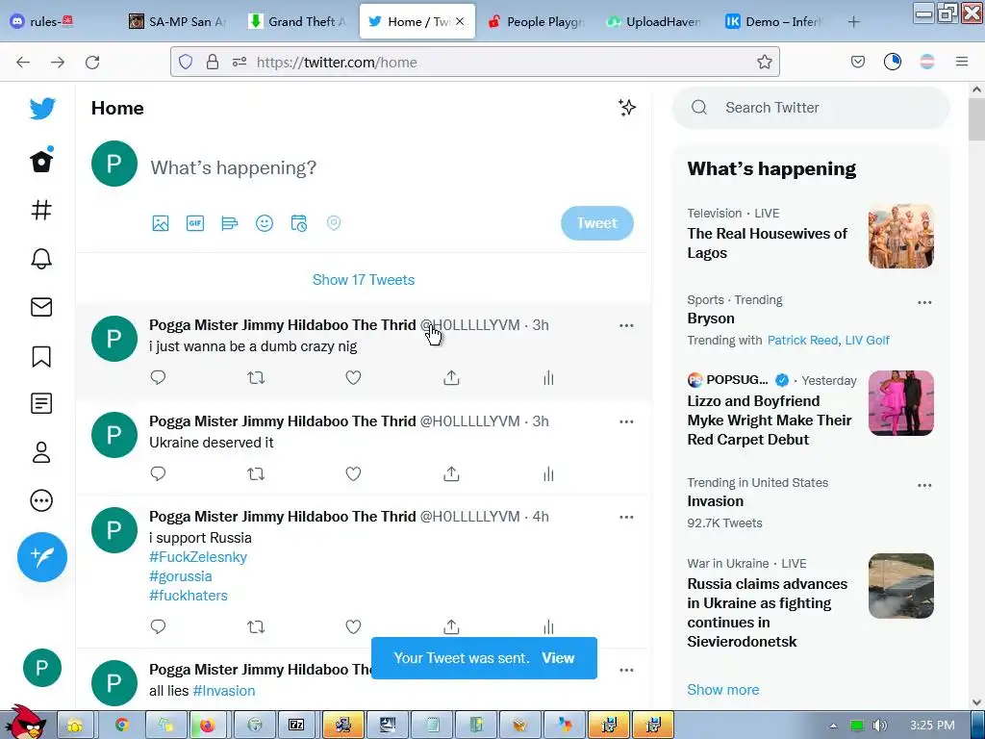Open Messages envelope icon
The image size is (985, 739).
pos(41,307)
